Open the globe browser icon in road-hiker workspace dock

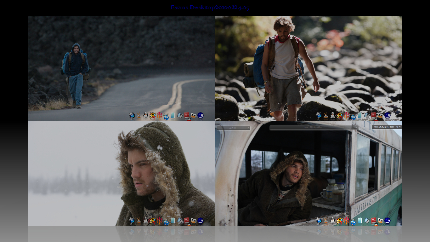coord(132,116)
